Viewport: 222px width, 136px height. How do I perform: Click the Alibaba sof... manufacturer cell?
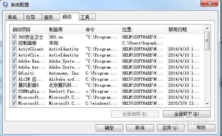click(x=64, y=79)
